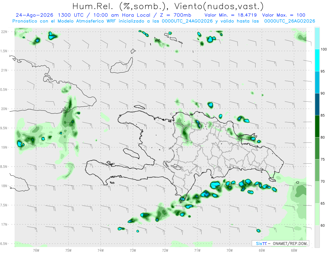Pick the dark blue 85–90 legend swatch
Viewport: 330px width, 254px height.
pos(317,104)
